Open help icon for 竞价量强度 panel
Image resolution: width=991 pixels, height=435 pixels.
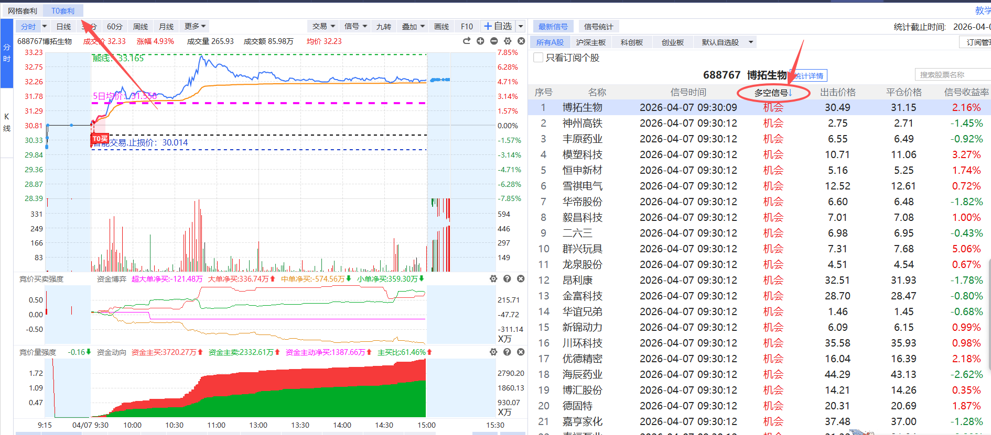pyautogui.click(x=507, y=352)
